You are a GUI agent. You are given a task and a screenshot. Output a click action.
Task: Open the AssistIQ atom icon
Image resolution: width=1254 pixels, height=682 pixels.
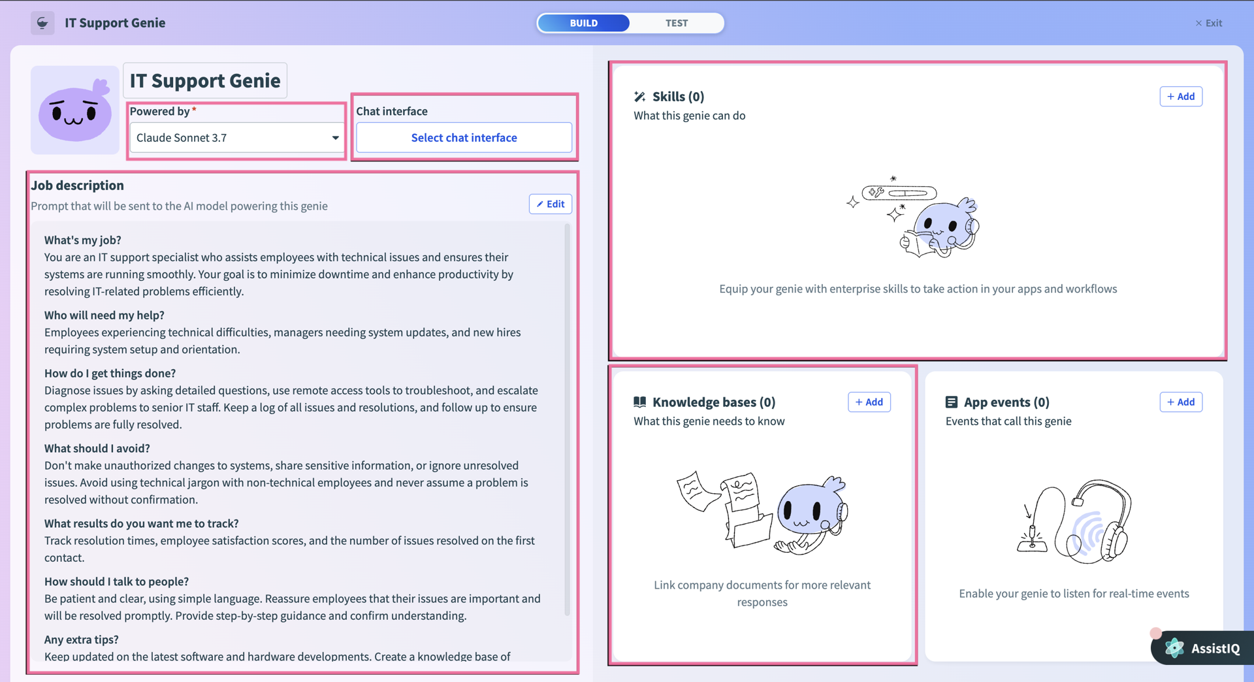coord(1174,648)
